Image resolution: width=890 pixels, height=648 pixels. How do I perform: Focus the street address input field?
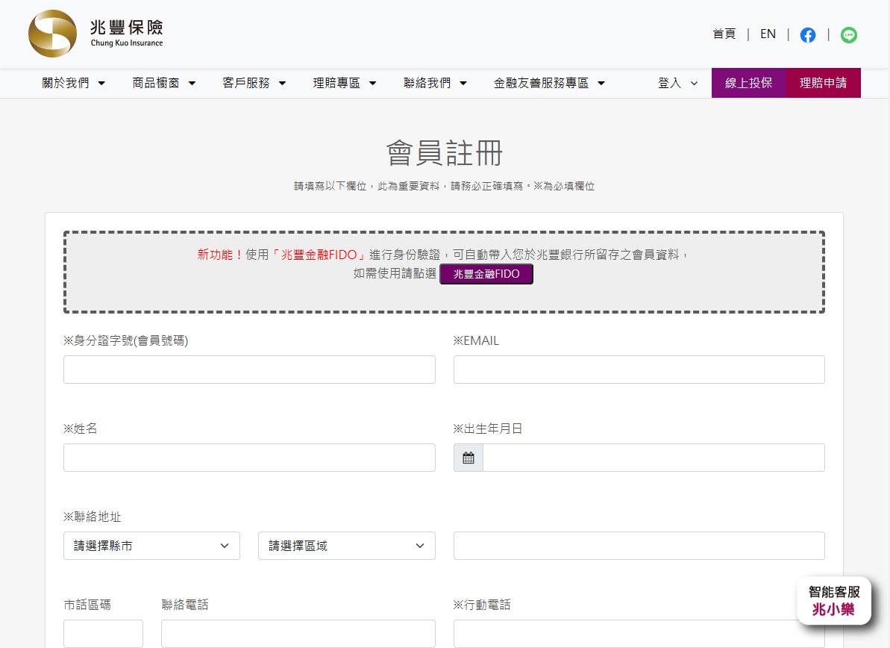(x=639, y=546)
